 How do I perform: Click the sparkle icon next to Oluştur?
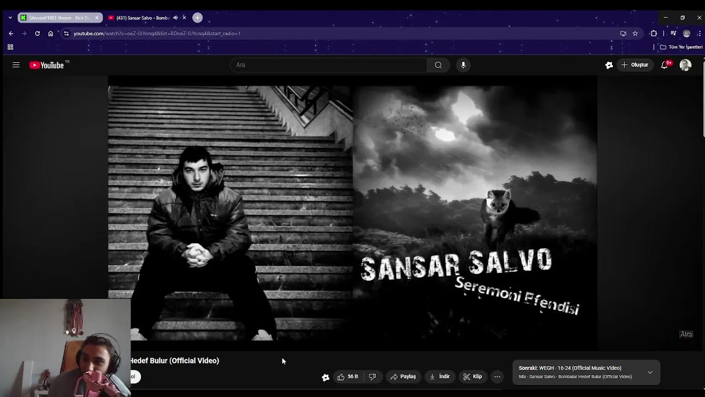pos(609,65)
